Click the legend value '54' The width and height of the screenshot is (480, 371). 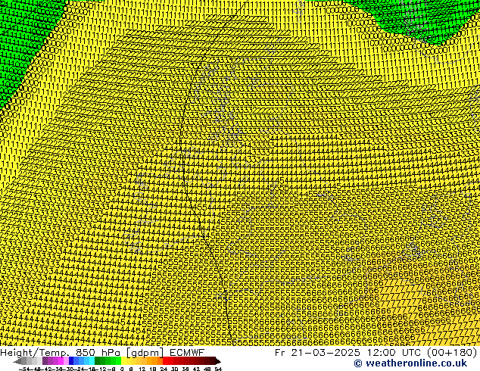(x=218, y=369)
